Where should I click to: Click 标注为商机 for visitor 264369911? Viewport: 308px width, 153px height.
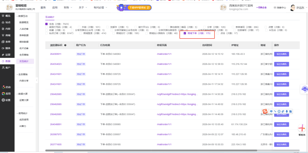(x=281, y=54)
